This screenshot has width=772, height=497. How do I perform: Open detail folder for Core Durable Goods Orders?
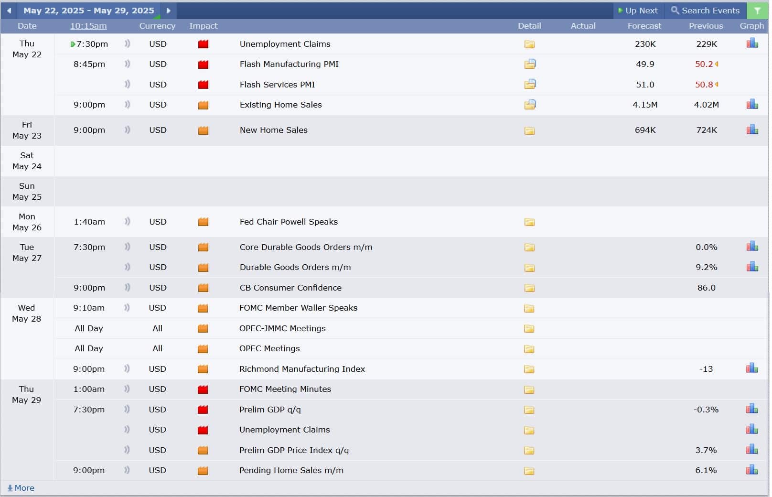tap(529, 248)
